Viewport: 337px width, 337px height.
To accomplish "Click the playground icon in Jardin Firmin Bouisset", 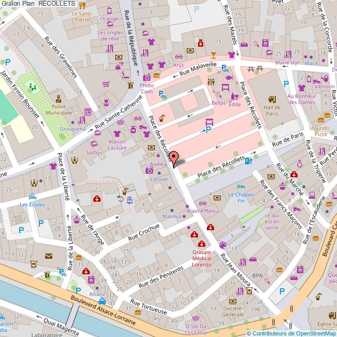I will point(33,86).
